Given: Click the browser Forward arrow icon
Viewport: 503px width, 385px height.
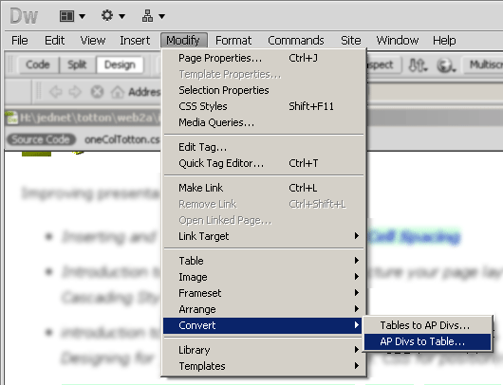Looking at the screenshot, I should (x=76, y=92).
